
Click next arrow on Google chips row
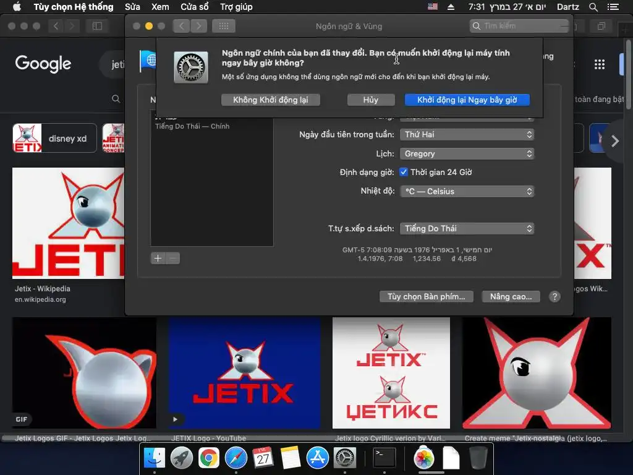coord(615,141)
